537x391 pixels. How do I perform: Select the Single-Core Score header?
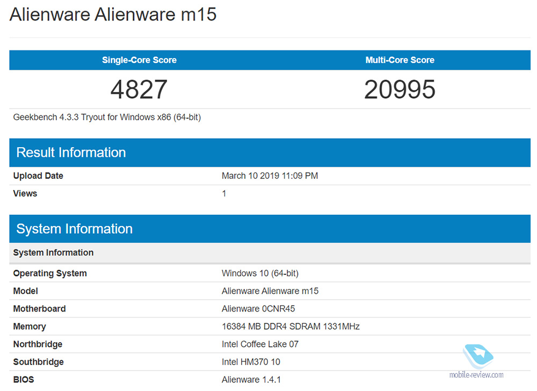click(139, 60)
